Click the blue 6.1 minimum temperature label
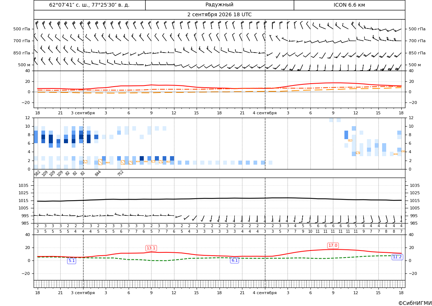Viewport: 432px width, 306px height. (x=234, y=260)
